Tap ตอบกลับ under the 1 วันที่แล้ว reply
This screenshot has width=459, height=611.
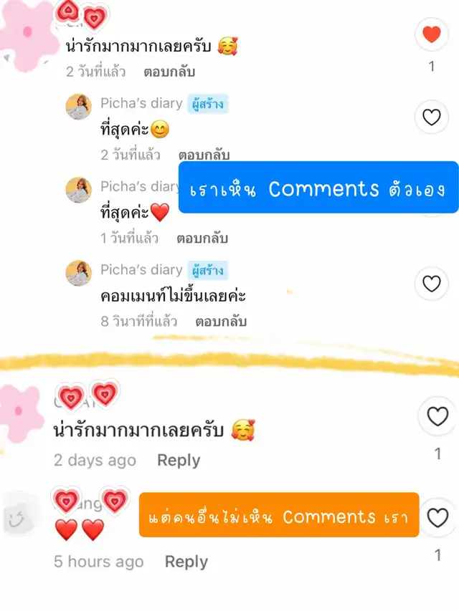pos(202,238)
